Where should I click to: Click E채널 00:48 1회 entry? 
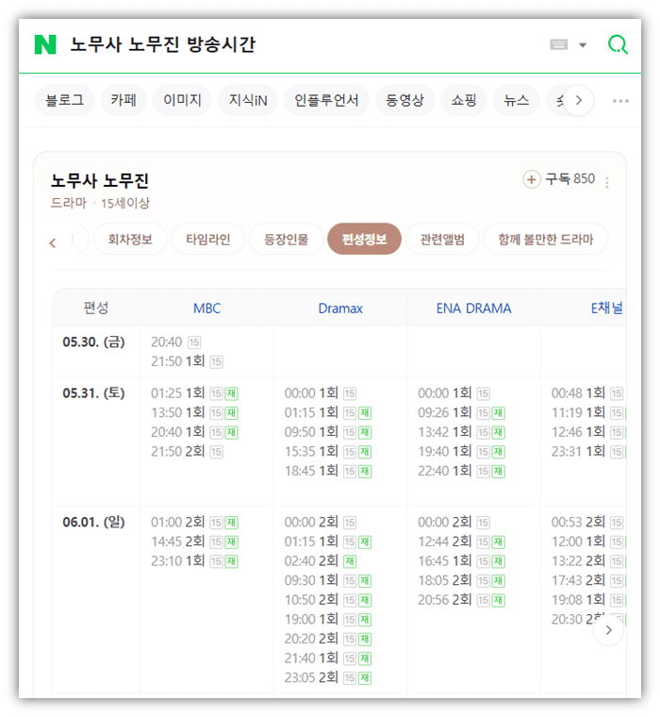pyautogui.click(x=587, y=393)
